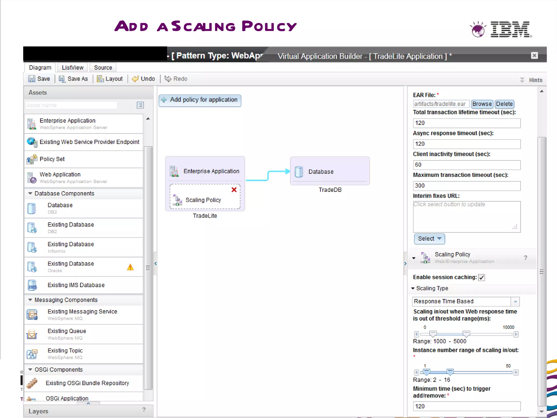557x418 pixels.
Task: Click the assets list scroll up arrow
Action: coord(148,119)
